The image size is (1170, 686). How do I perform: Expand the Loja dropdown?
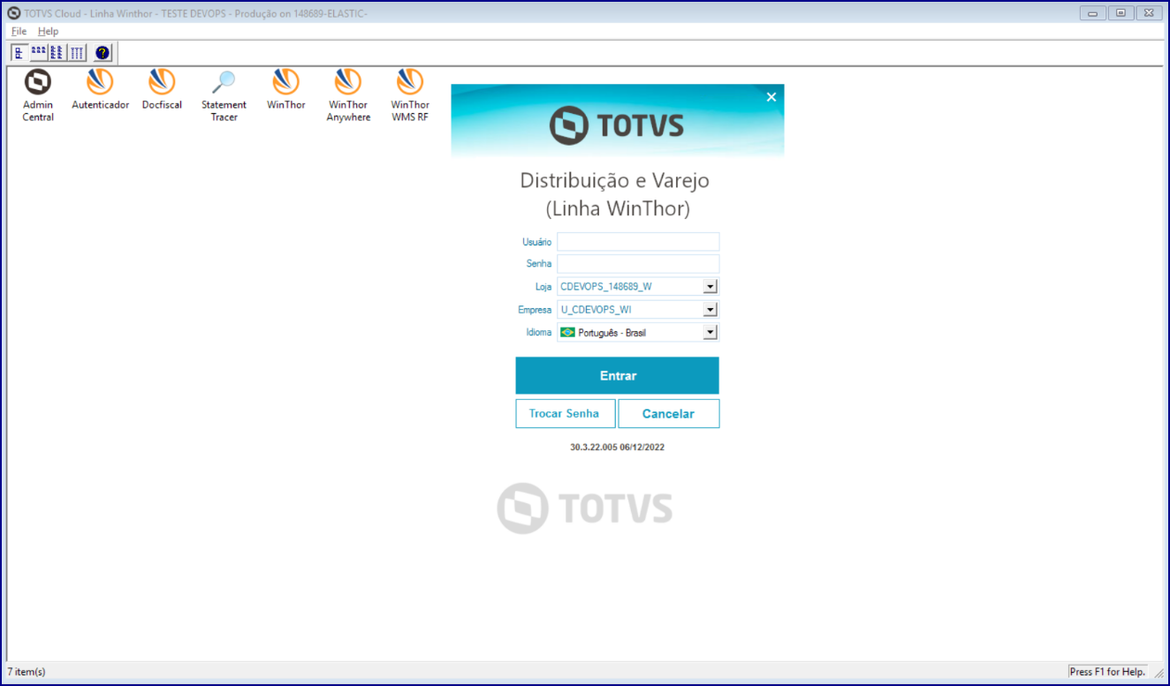coord(710,286)
